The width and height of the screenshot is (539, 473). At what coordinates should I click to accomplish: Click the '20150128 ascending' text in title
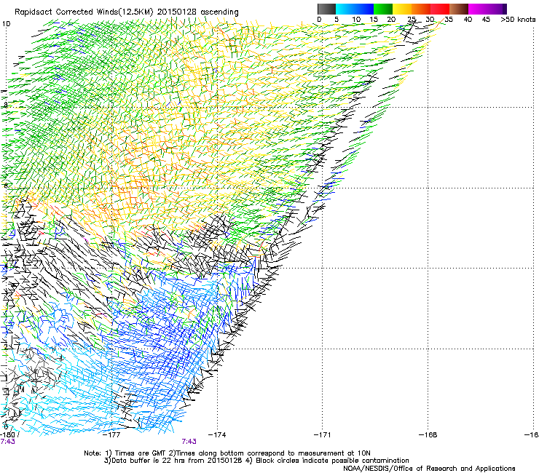197,12
